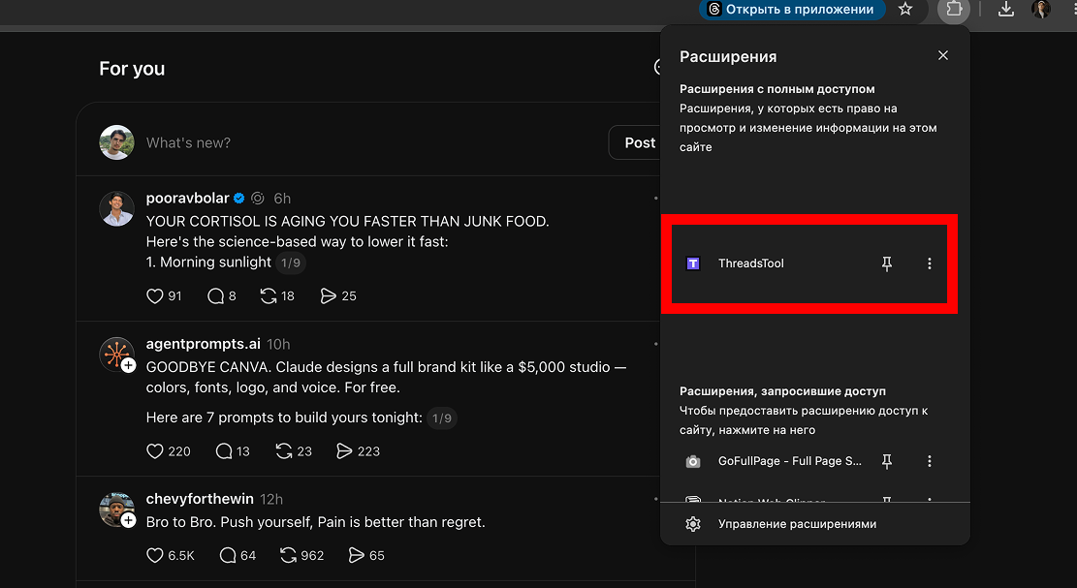Expand the 1/9 thread badge on pooravbolar post

point(291,263)
